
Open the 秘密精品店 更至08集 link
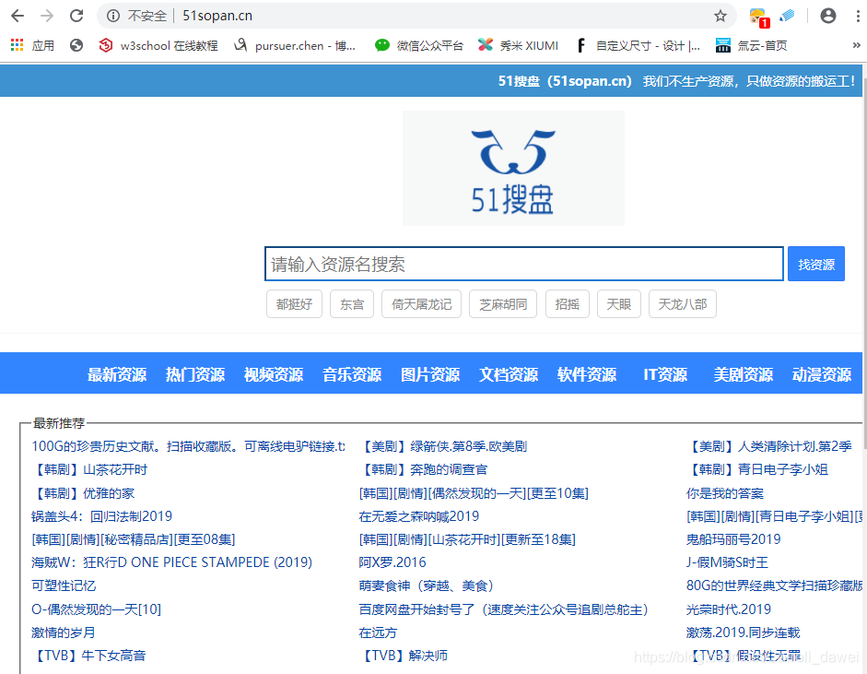click(x=134, y=539)
